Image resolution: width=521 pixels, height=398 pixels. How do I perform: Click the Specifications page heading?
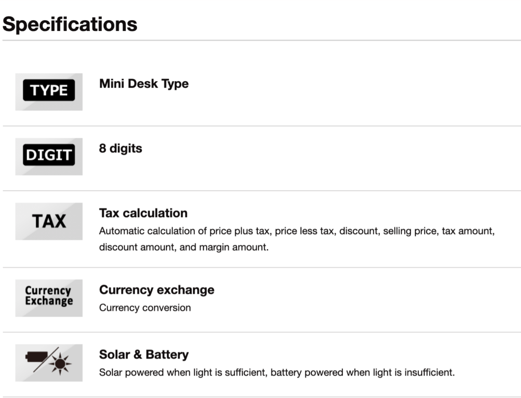pyautogui.click(x=70, y=24)
